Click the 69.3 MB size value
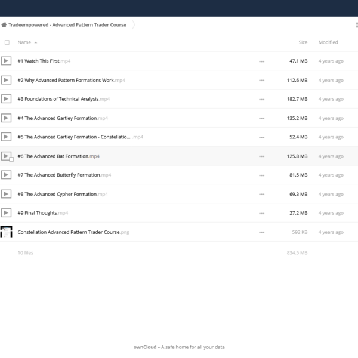Viewport: 358px width, 358px height. pos(298,194)
